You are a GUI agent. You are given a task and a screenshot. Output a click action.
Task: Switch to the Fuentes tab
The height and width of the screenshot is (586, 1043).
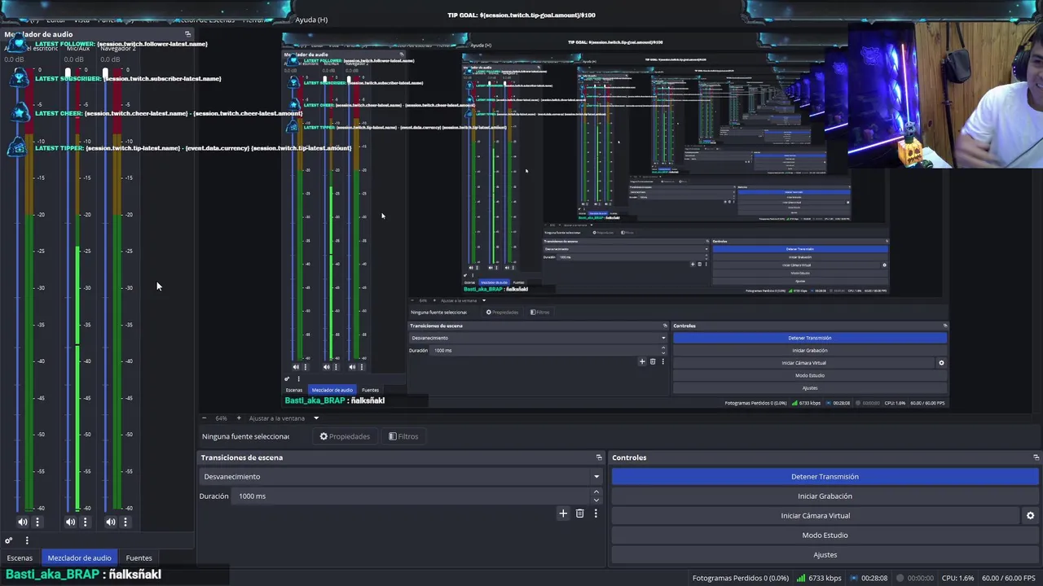(x=139, y=558)
